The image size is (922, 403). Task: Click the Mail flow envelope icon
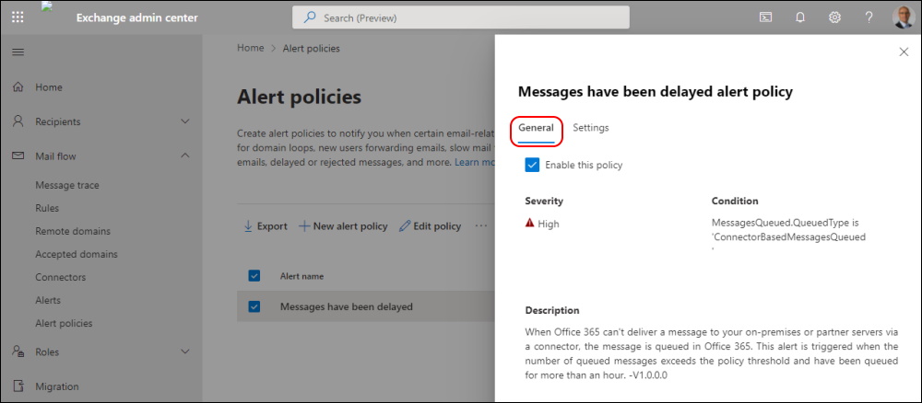18,156
